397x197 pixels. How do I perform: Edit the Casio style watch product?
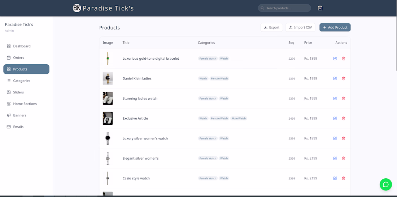[x=335, y=178]
